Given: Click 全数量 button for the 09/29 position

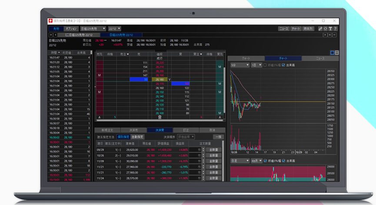Looking at the screenshot, I should point(213,149).
